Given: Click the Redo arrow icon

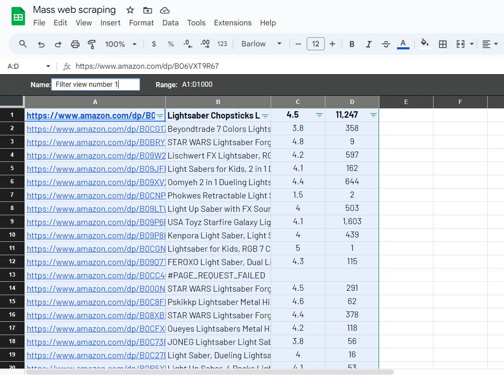Looking at the screenshot, I should coord(58,44).
